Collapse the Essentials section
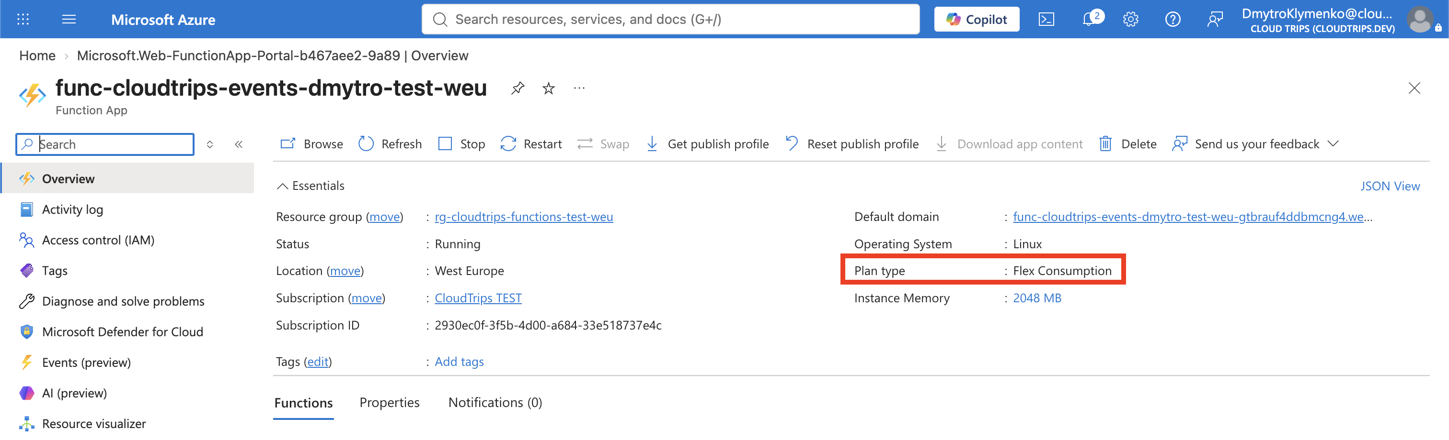 (310, 186)
